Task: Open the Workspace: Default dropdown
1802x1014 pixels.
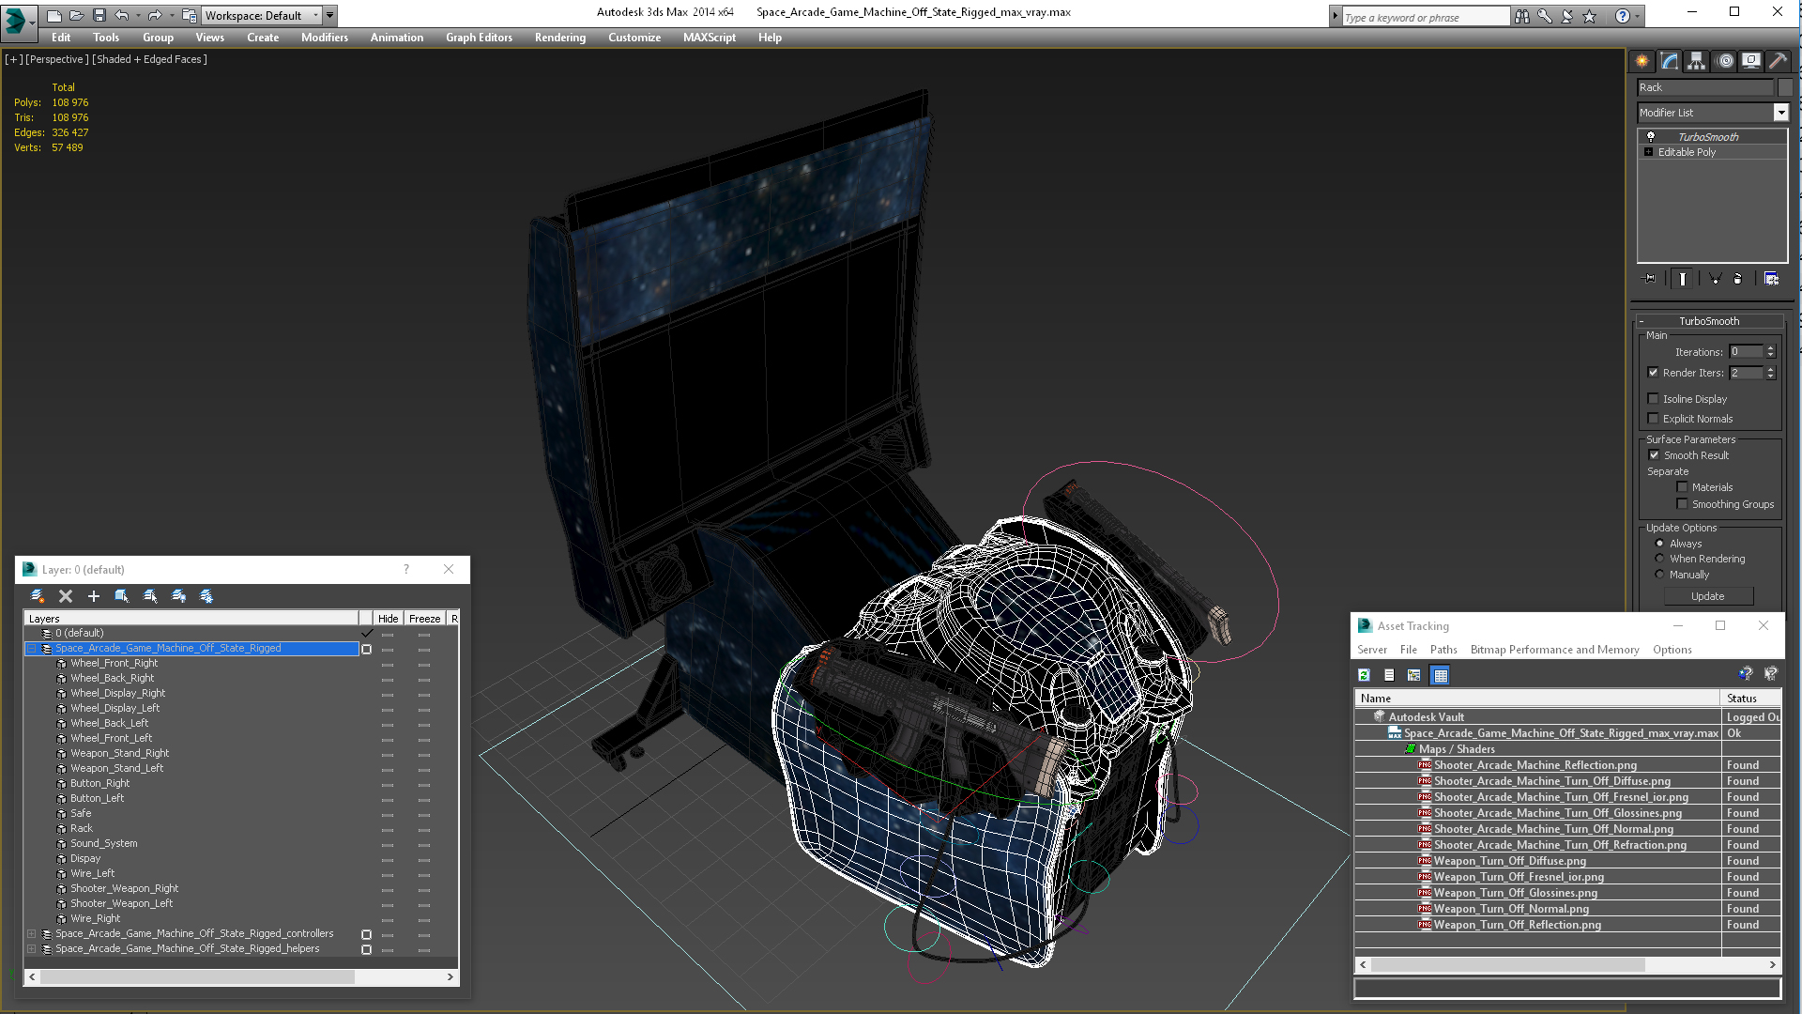Action: [x=262, y=15]
